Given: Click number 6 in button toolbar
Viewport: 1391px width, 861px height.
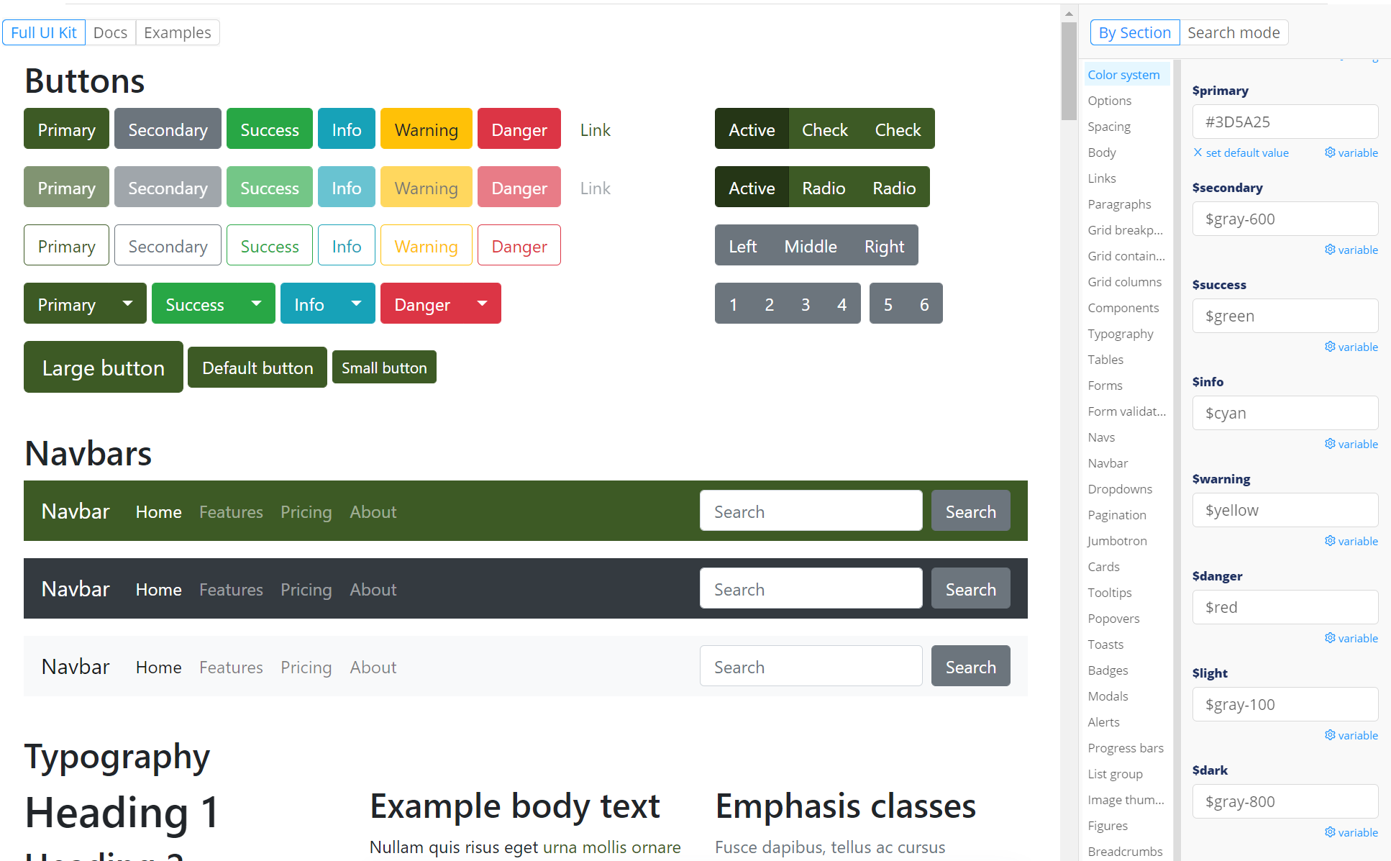Looking at the screenshot, I should 924,304.
